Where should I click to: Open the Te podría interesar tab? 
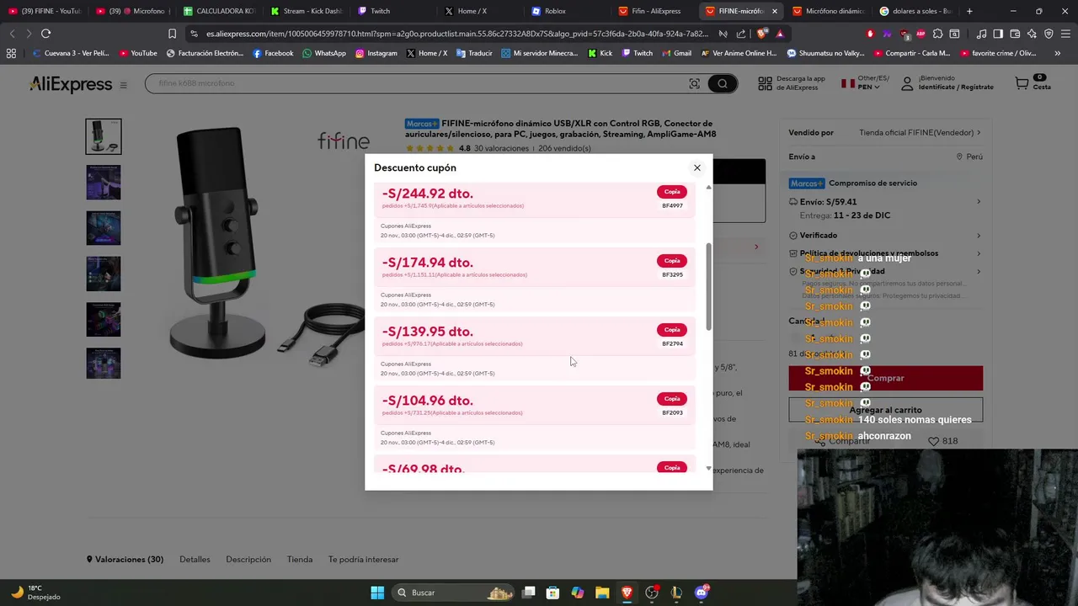[363, 559]
